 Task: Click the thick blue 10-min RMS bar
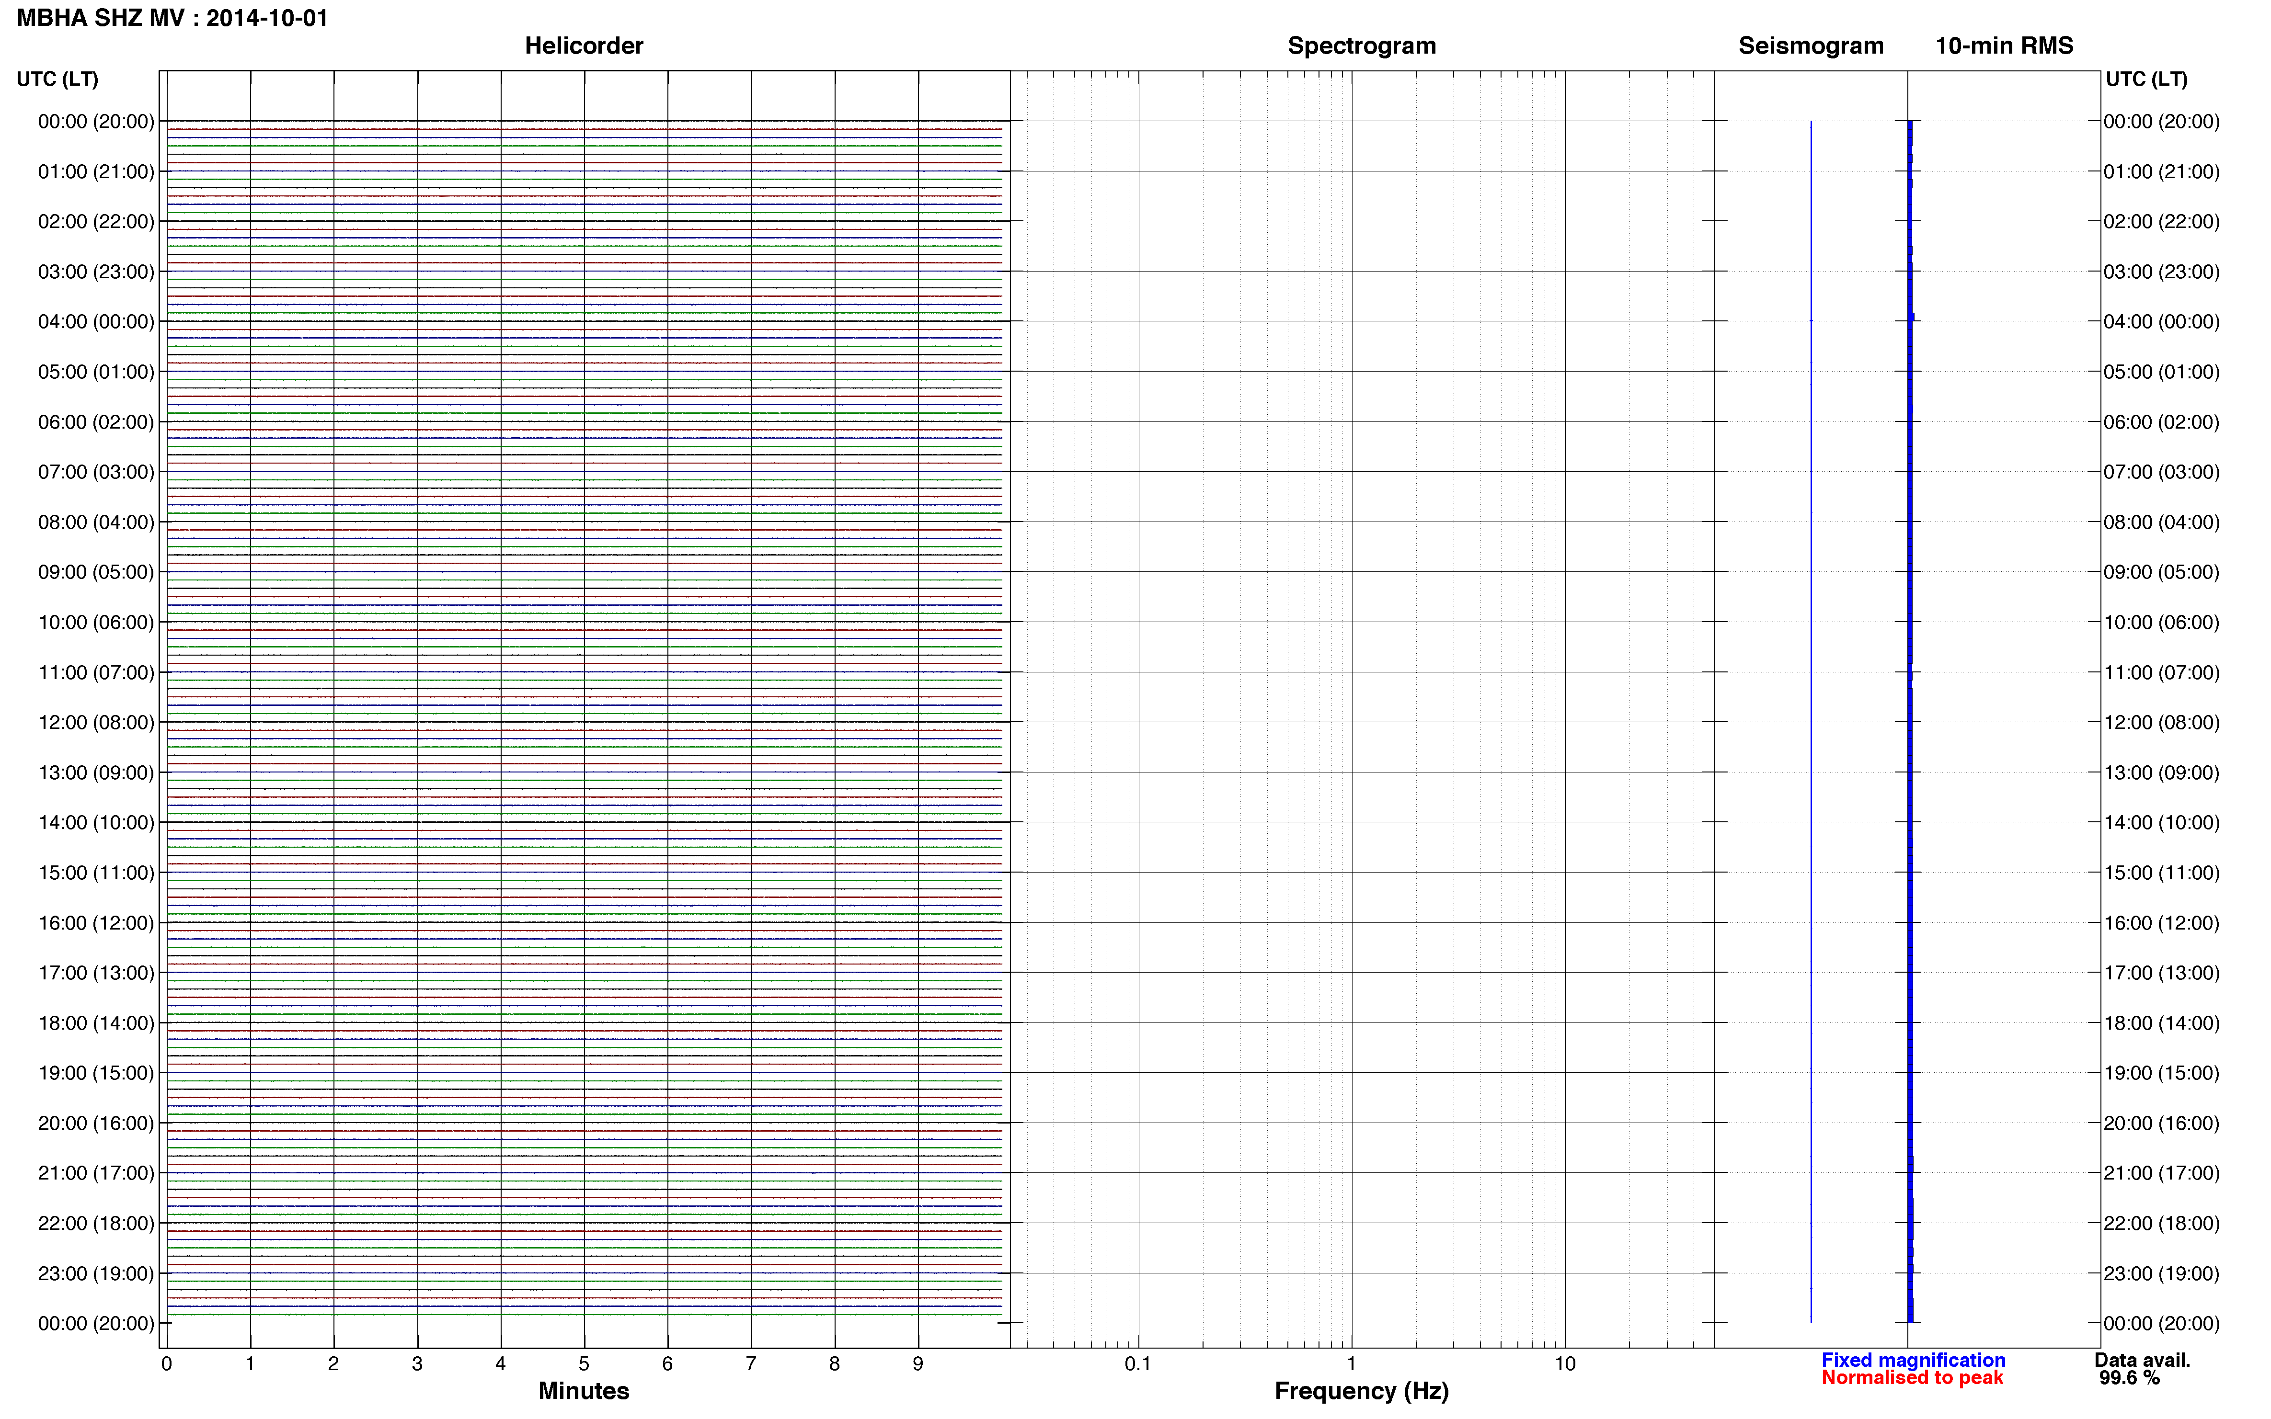coord(1911,722)
